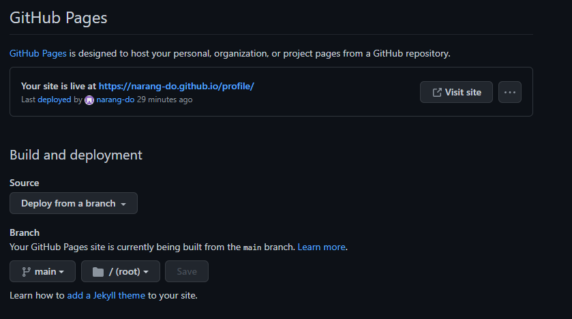The height and width of the screenshot is (319, 572).
Task: Click the disabled Save button
Action: [x=187, y=271]
